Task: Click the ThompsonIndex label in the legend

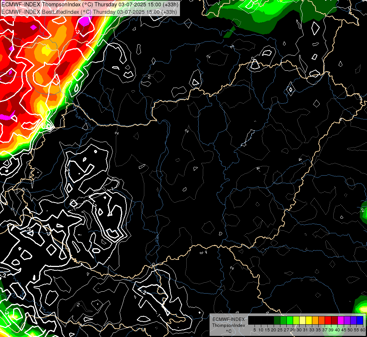Action: click(229, 325)
